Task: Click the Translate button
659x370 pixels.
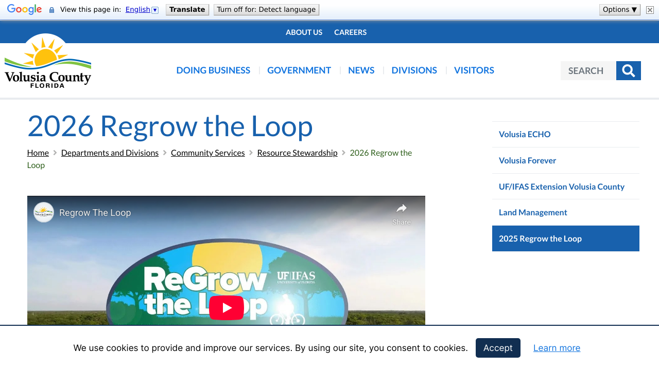Action: pos(187,10)
